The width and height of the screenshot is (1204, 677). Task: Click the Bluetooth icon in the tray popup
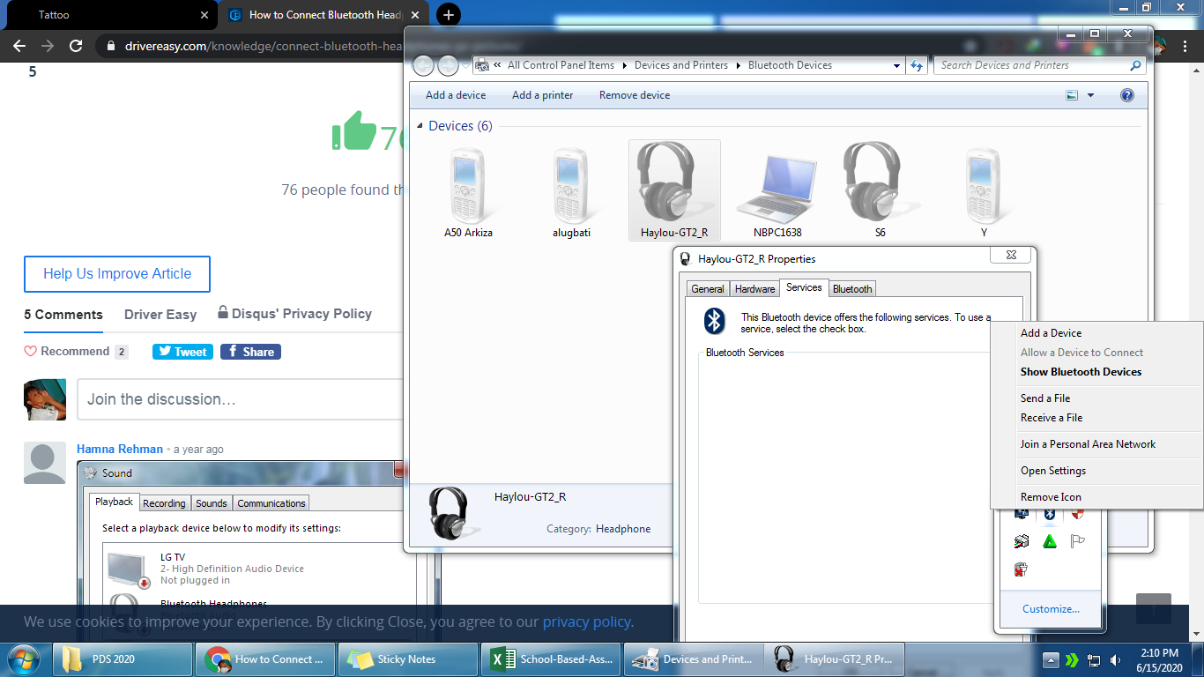click(x=1050, y=513)
